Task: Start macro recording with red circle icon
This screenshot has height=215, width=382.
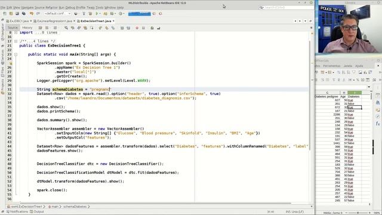Action: click(137, 28)
